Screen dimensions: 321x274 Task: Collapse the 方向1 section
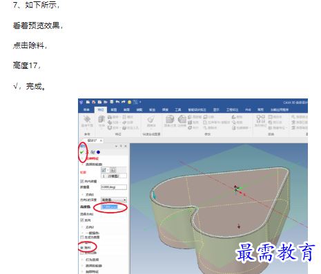click(82, 195)
